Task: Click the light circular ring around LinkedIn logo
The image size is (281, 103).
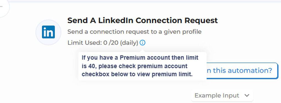Action: tap(48, 32)
